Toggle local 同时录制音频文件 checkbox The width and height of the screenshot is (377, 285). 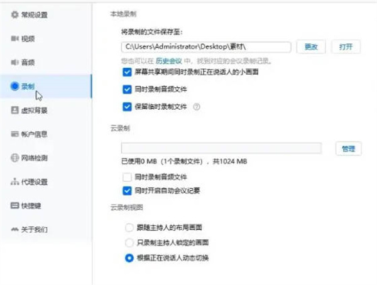tap(128, 89)
